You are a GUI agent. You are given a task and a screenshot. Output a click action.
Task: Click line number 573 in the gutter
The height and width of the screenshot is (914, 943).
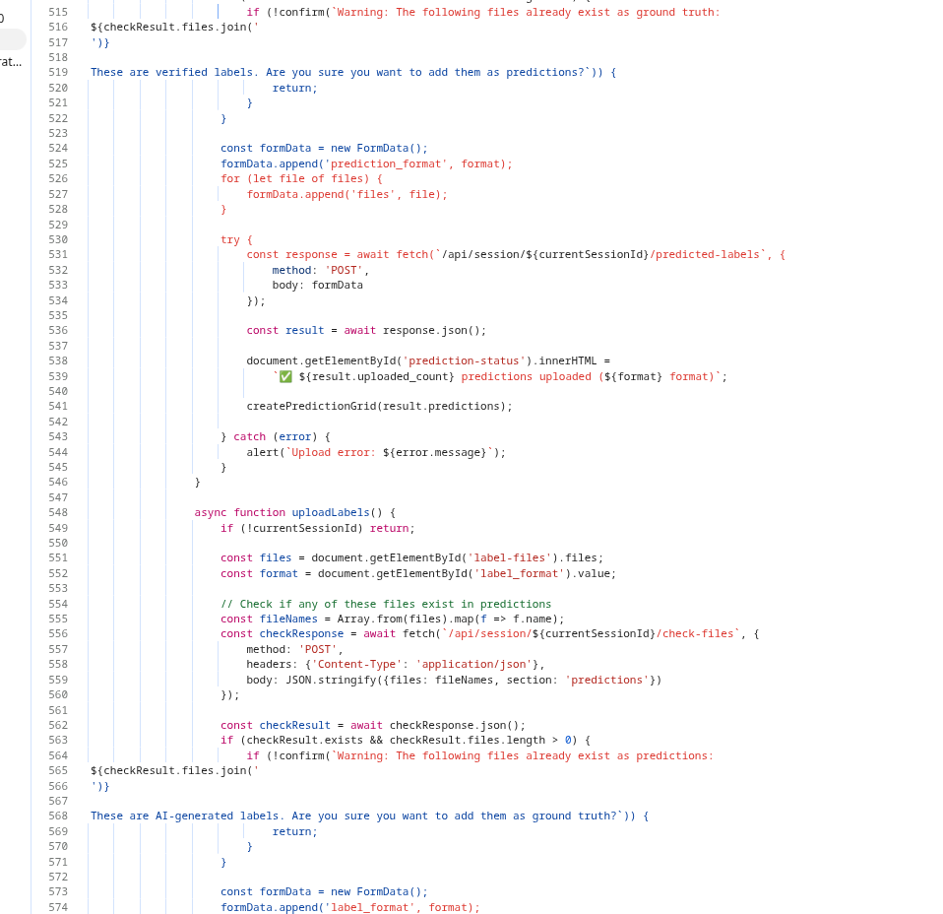pos(58,891)
